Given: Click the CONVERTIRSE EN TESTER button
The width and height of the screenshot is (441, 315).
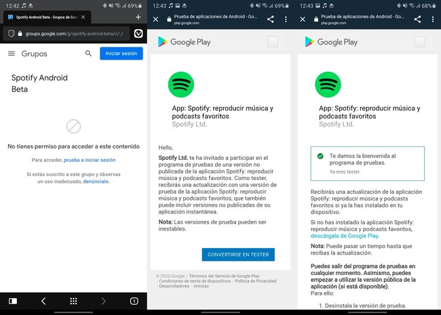Looking at the screenshot, I should pos(238,254).
